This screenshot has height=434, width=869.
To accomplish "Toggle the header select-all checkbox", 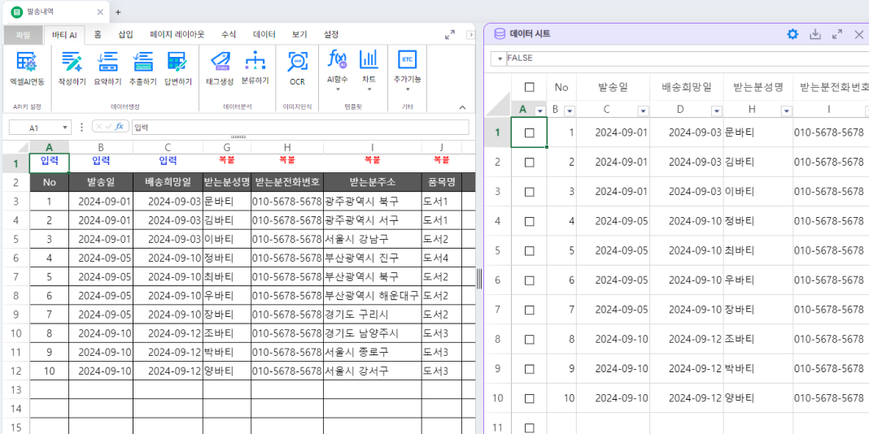I will click(529, 87).
